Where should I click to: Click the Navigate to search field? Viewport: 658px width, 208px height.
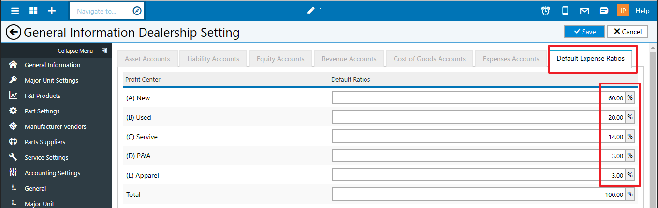[101, 11]
